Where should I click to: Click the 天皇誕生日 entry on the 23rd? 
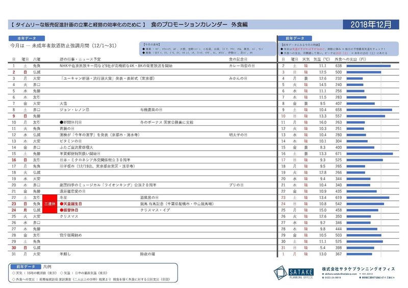click(71, 204)
